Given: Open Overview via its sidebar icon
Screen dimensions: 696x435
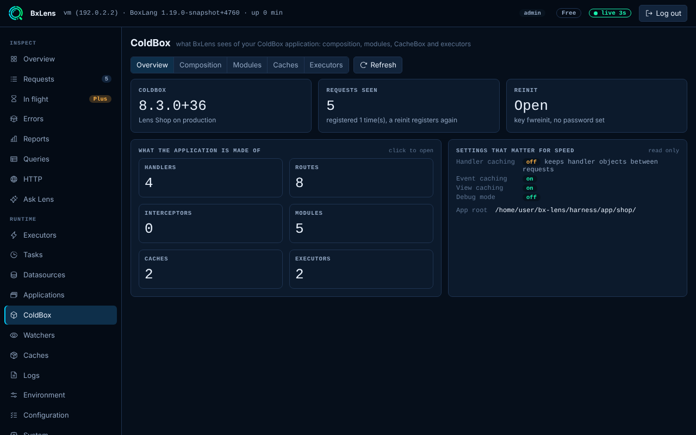Looking at the screenshot, I should pyautogui.click(x=14, y=59).
